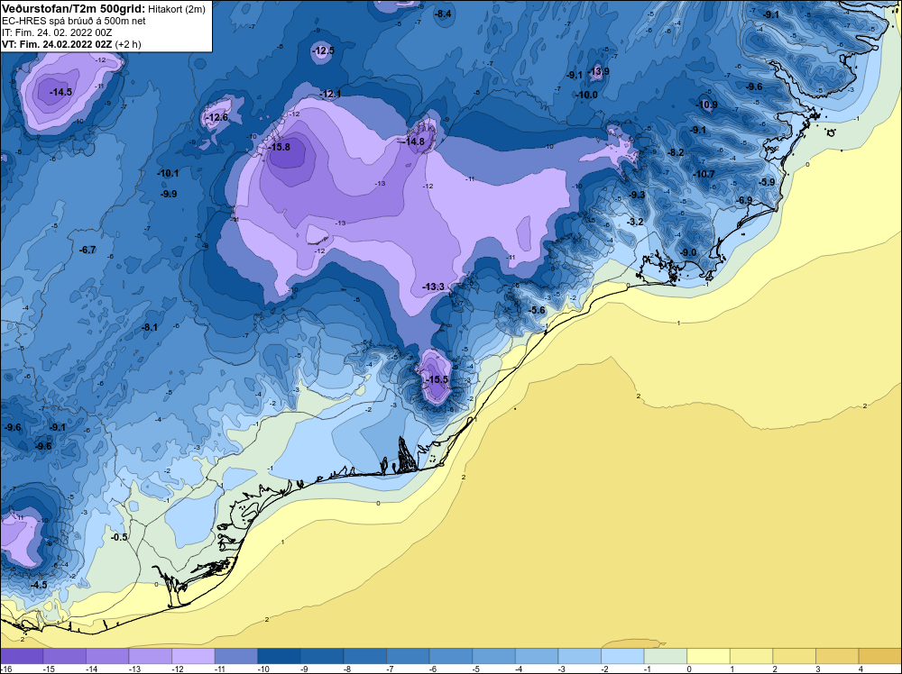The height and width of the screenshot is (674, 902).
Task: Click the 'EC-HRES spá brúuð á 500m net' line
Action: (x=74, y=21)
